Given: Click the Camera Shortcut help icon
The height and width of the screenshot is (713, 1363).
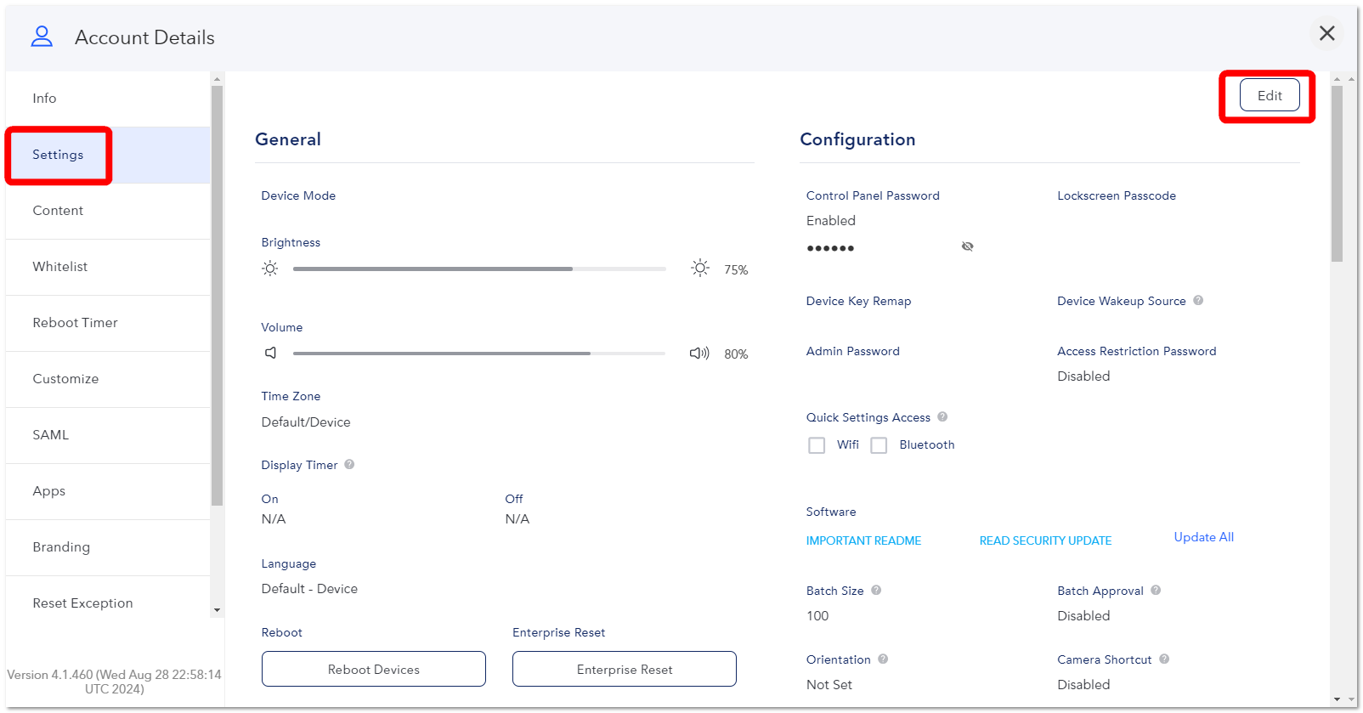Looking at the screenshot, I should coord(1164,659).
